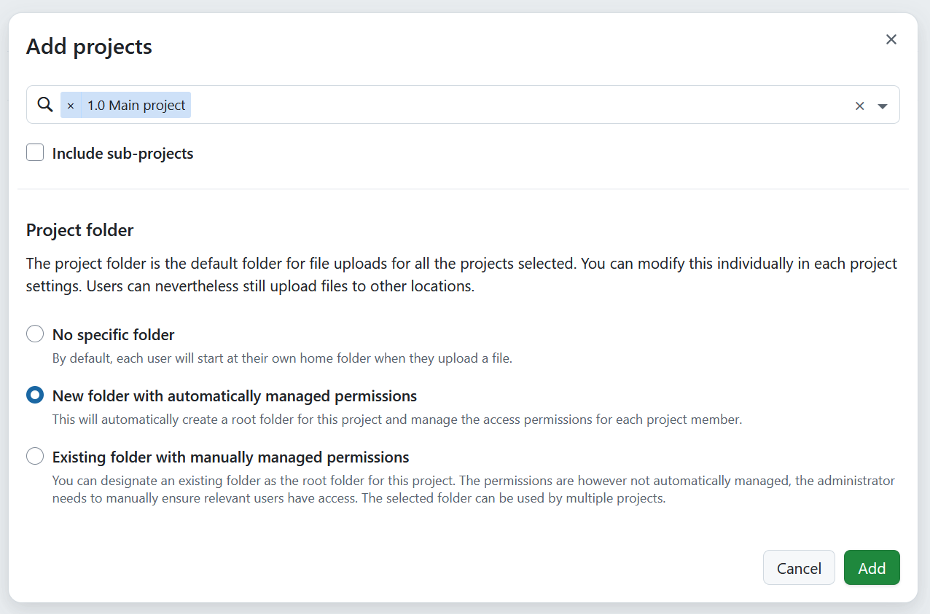Click the magnifying glass search icon
Image resolution: width=930 pixels, height=614 pixels.
click(44, 104)
